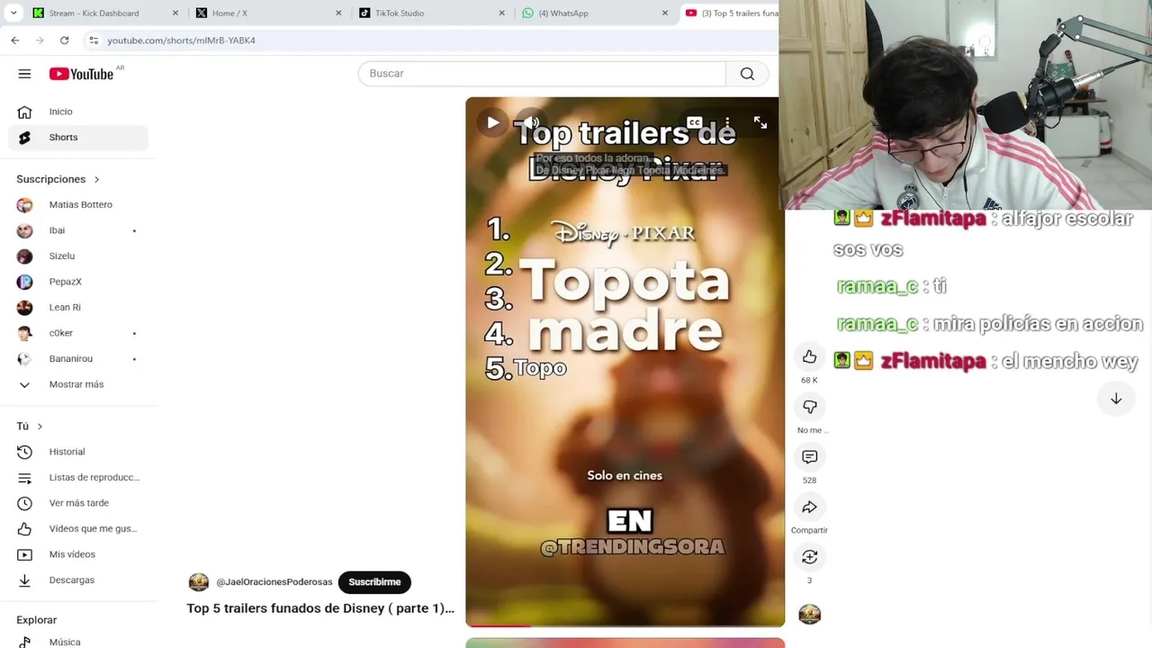Screen dimensions: 1152x648
Task: Open the Short's three-dot options menu
Action: (727, 122)
